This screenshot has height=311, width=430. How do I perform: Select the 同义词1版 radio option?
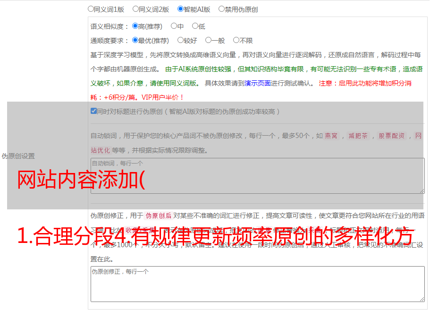(91, 9)
